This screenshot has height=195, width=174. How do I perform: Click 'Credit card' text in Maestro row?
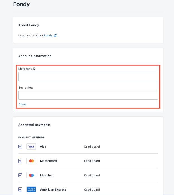click(x=92, y=175)
